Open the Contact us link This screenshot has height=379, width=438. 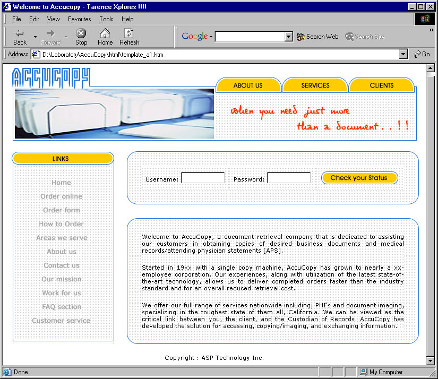pyautogui.click(x=62, y=265)
